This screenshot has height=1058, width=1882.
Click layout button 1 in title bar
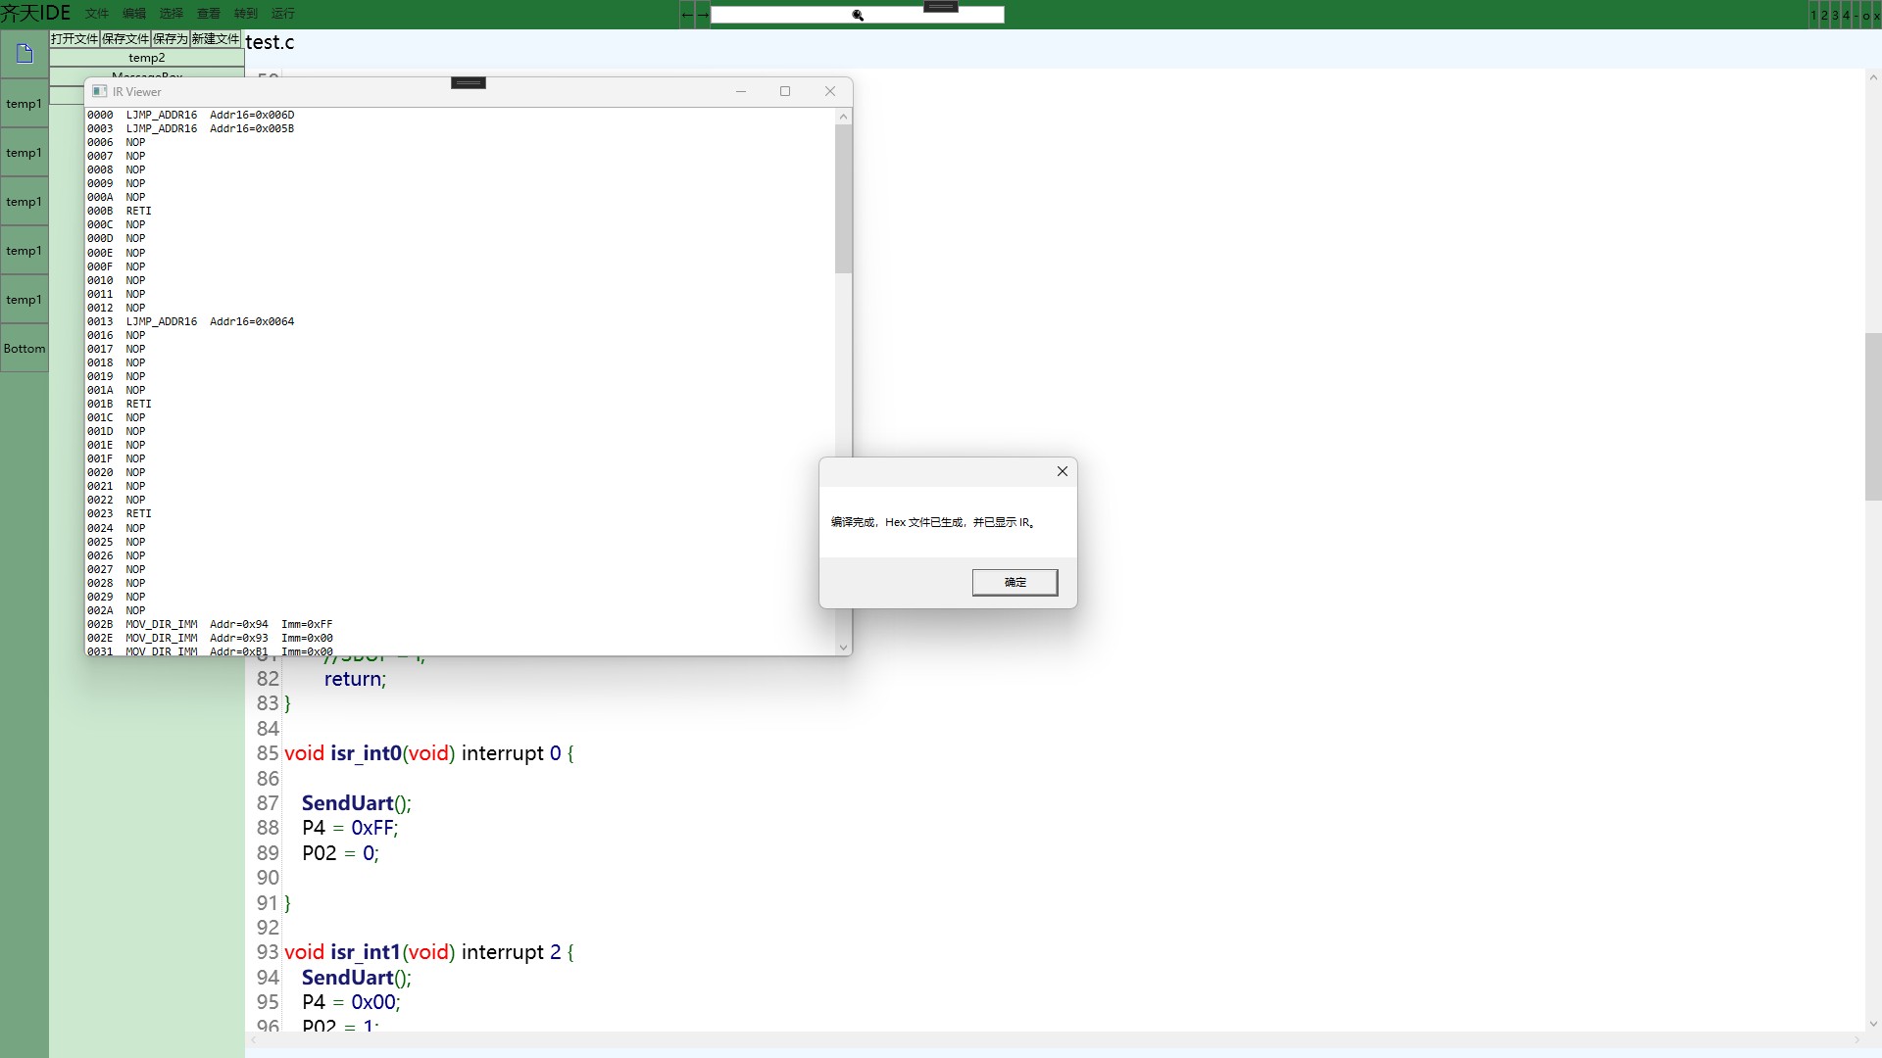[1814, 15]
